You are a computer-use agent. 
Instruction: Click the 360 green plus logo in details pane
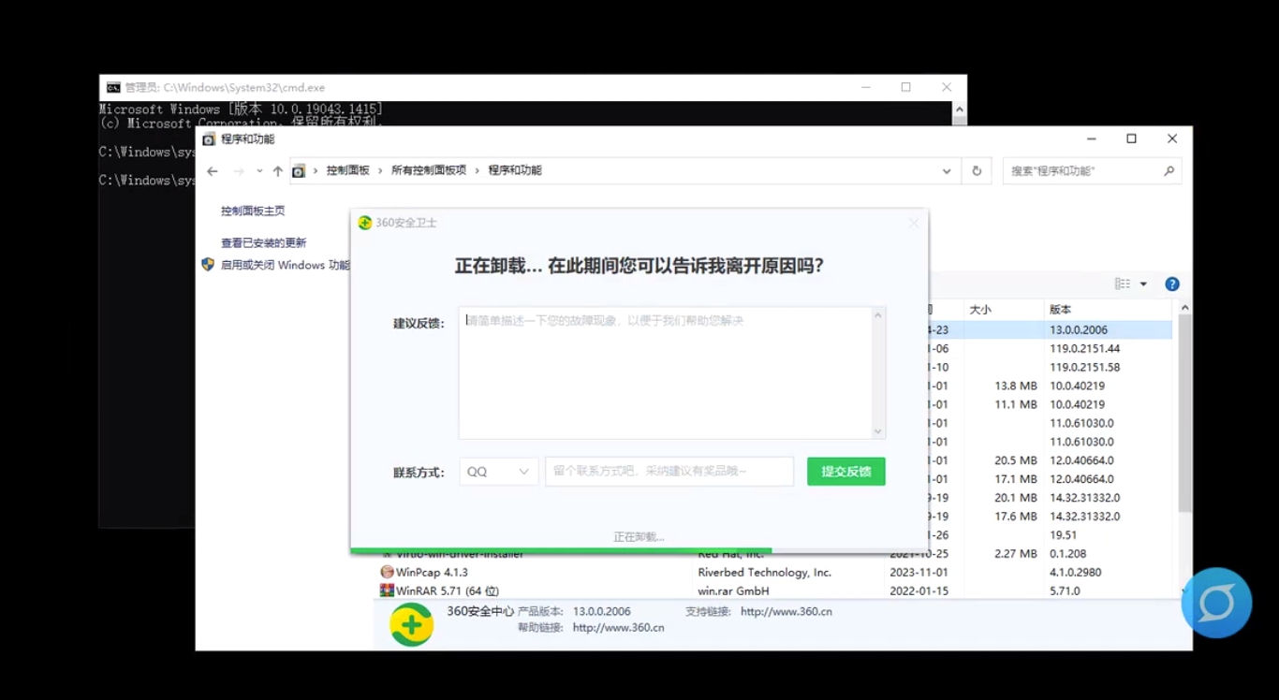411,624
